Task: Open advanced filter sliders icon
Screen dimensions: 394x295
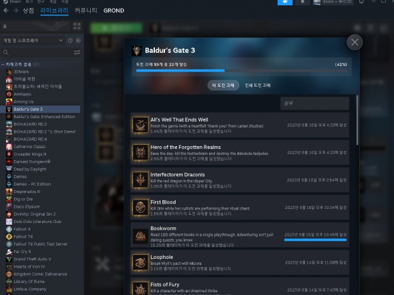Action: [x=77, y=52]
